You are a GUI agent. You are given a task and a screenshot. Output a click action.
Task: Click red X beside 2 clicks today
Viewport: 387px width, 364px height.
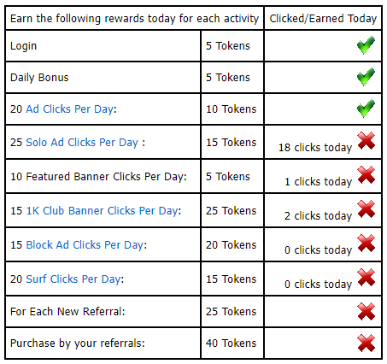(x=366, y=208)
